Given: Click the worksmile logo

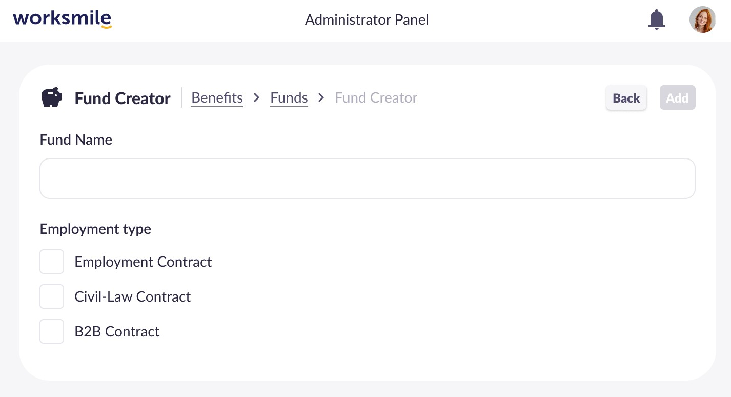Looking at the screenshot, I should [62, 19].
